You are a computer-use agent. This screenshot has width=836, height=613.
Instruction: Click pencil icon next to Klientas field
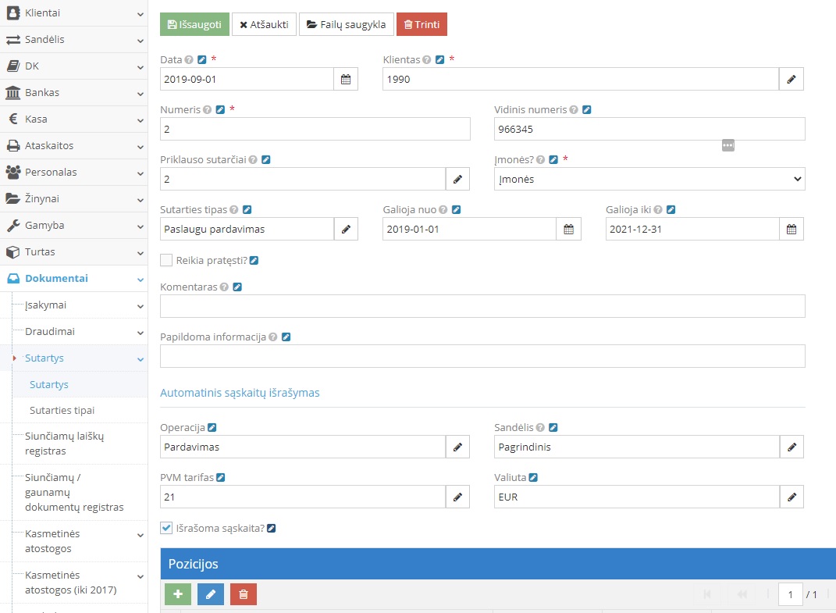[791, 79]
